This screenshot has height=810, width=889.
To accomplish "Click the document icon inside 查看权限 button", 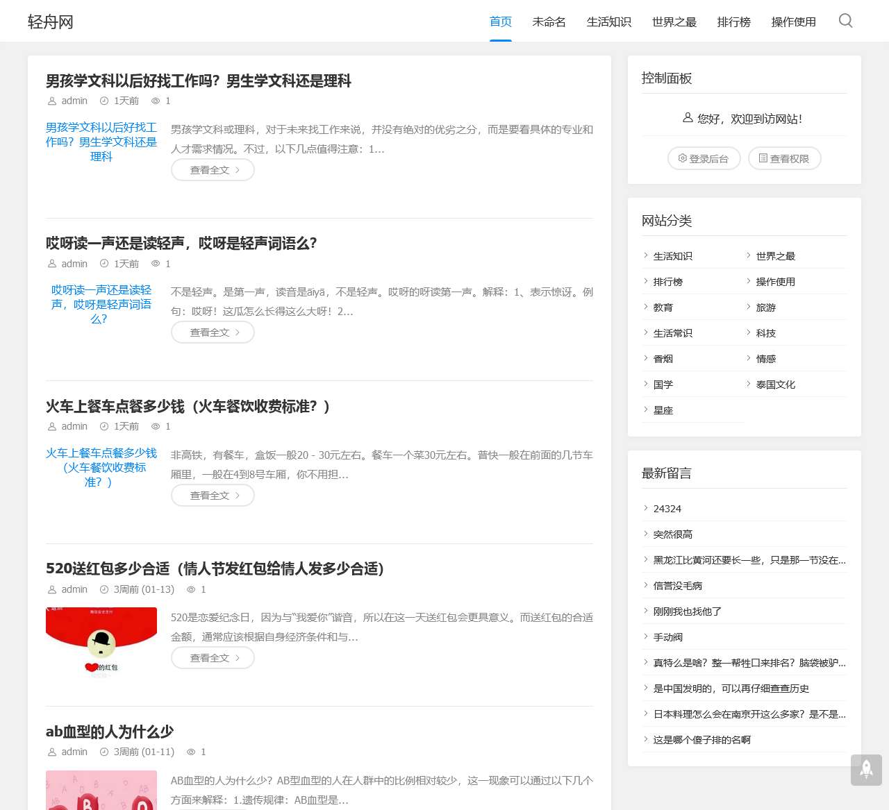I will 761,158.
